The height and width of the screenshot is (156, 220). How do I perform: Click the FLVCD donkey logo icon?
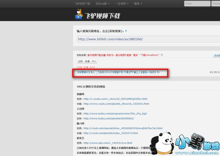(79, 15)
